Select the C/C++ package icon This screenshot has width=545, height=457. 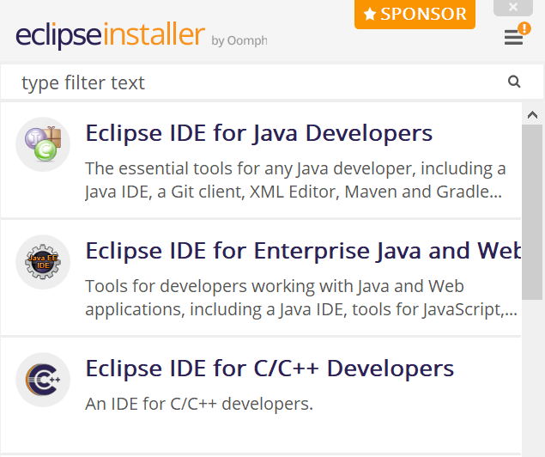[43, 380]
